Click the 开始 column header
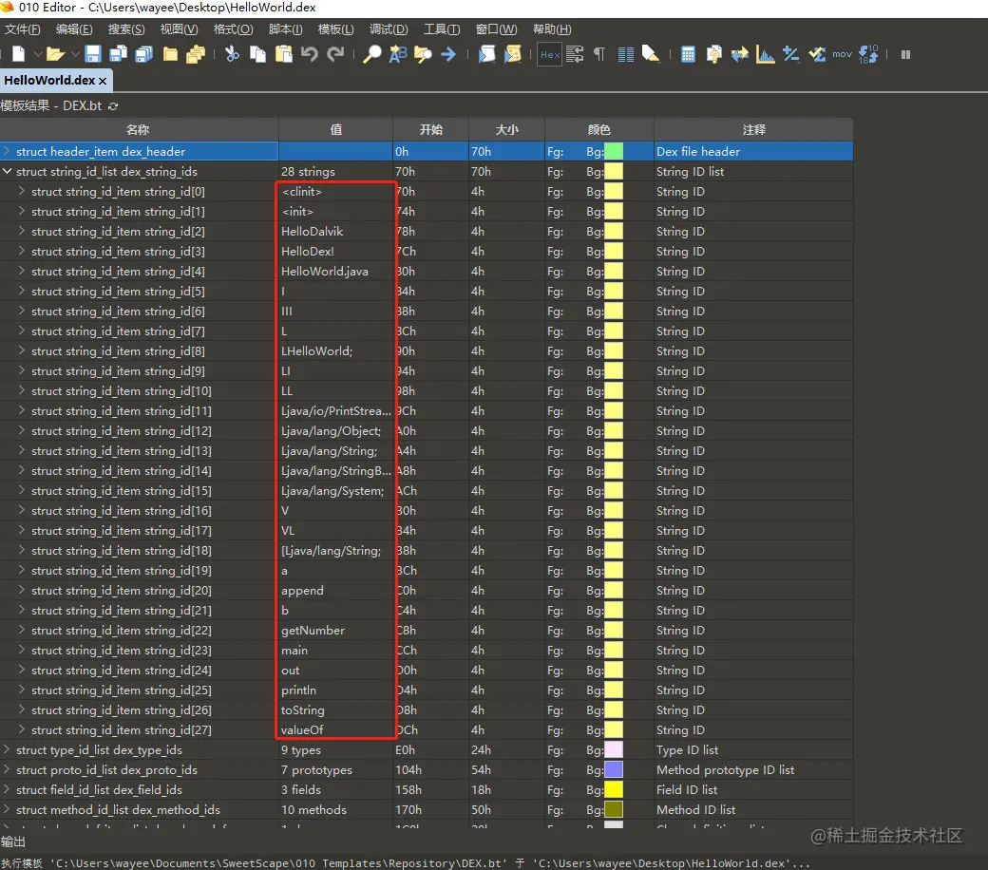 [x=431, y=129]
